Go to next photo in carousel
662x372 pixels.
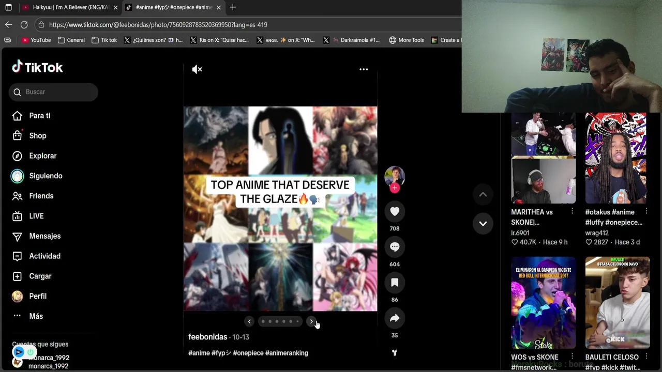coord(311,321)
